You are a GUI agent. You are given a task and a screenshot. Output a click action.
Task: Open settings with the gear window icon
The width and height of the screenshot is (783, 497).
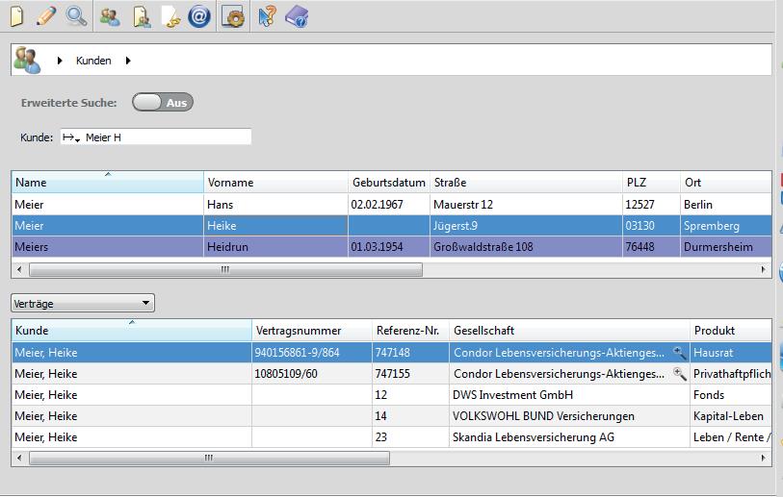coord(233,17)
